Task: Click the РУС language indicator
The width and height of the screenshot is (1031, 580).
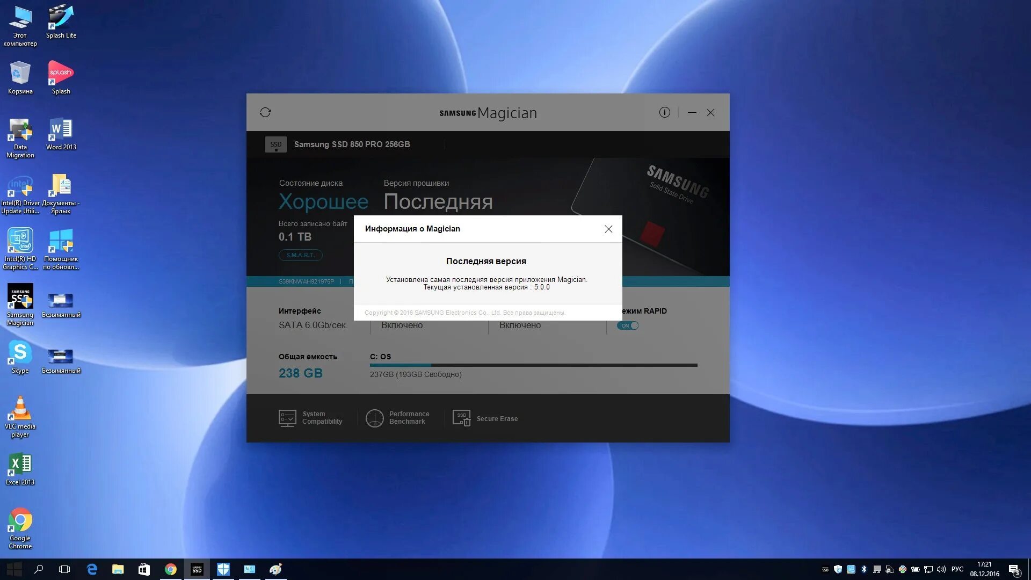Action: [957, 569]
